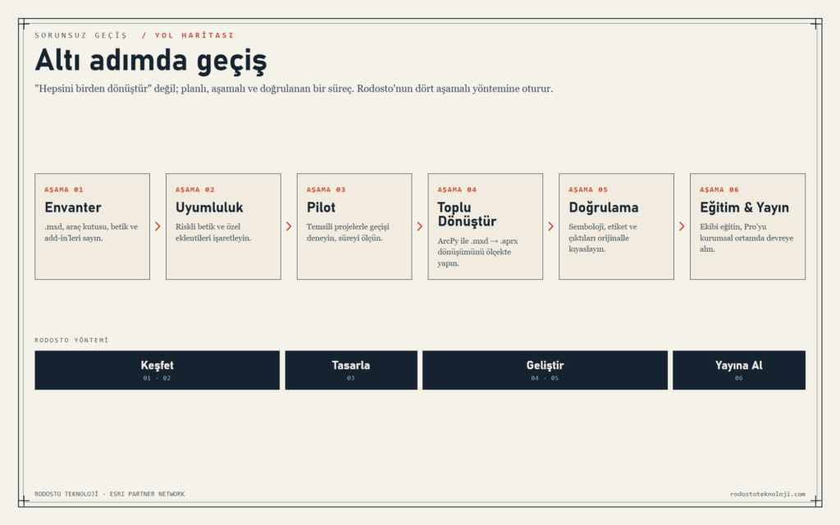The width and height of the screenshot is (840, 525).
Task: Select the Eğitim & Yayın card
Action: (x=748, y=226)
